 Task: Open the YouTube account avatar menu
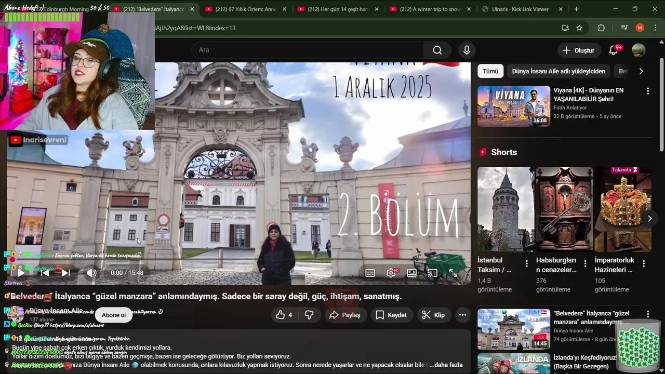point(639,50)
